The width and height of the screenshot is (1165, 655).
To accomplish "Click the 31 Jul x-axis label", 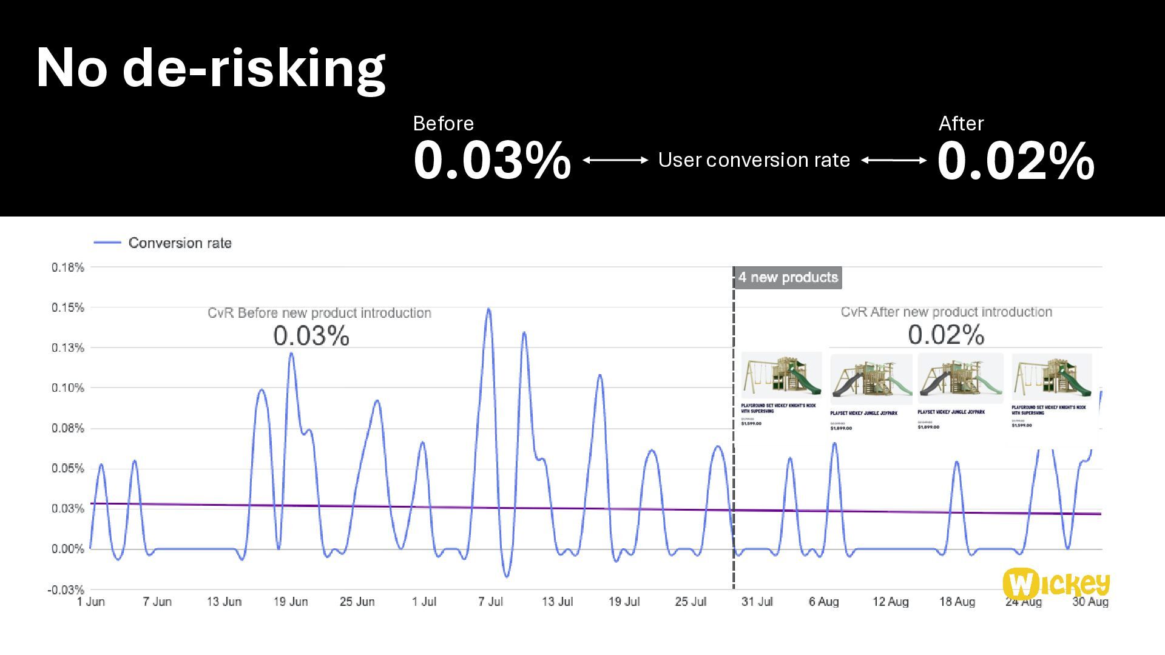I will (757, 602).
